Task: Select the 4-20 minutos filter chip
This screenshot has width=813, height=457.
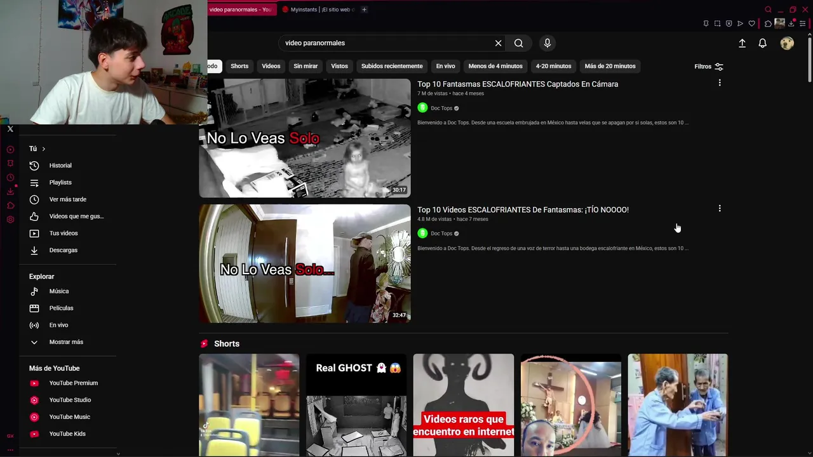Action: pos(553,66)
